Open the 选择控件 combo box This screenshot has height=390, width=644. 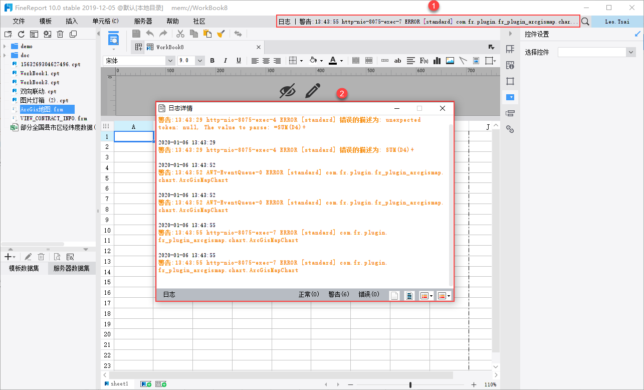pos(596,52)
